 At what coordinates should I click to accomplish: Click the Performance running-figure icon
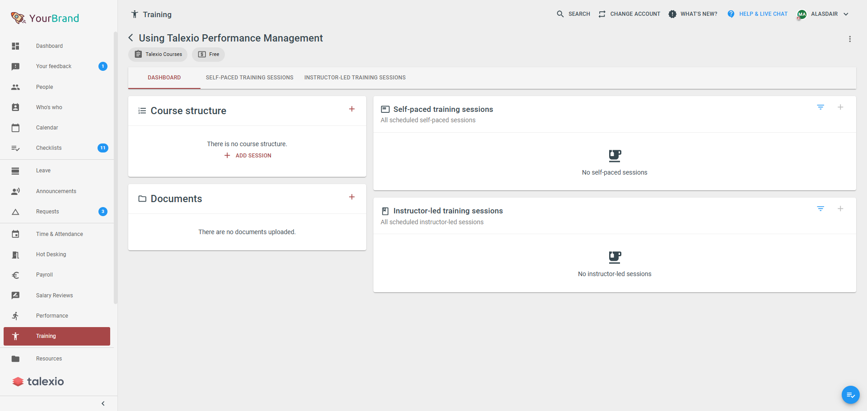(x=15, y=316)
